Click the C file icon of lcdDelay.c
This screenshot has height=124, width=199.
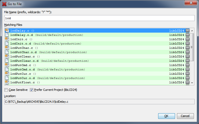pyautogui.click(x=7, y=30)
